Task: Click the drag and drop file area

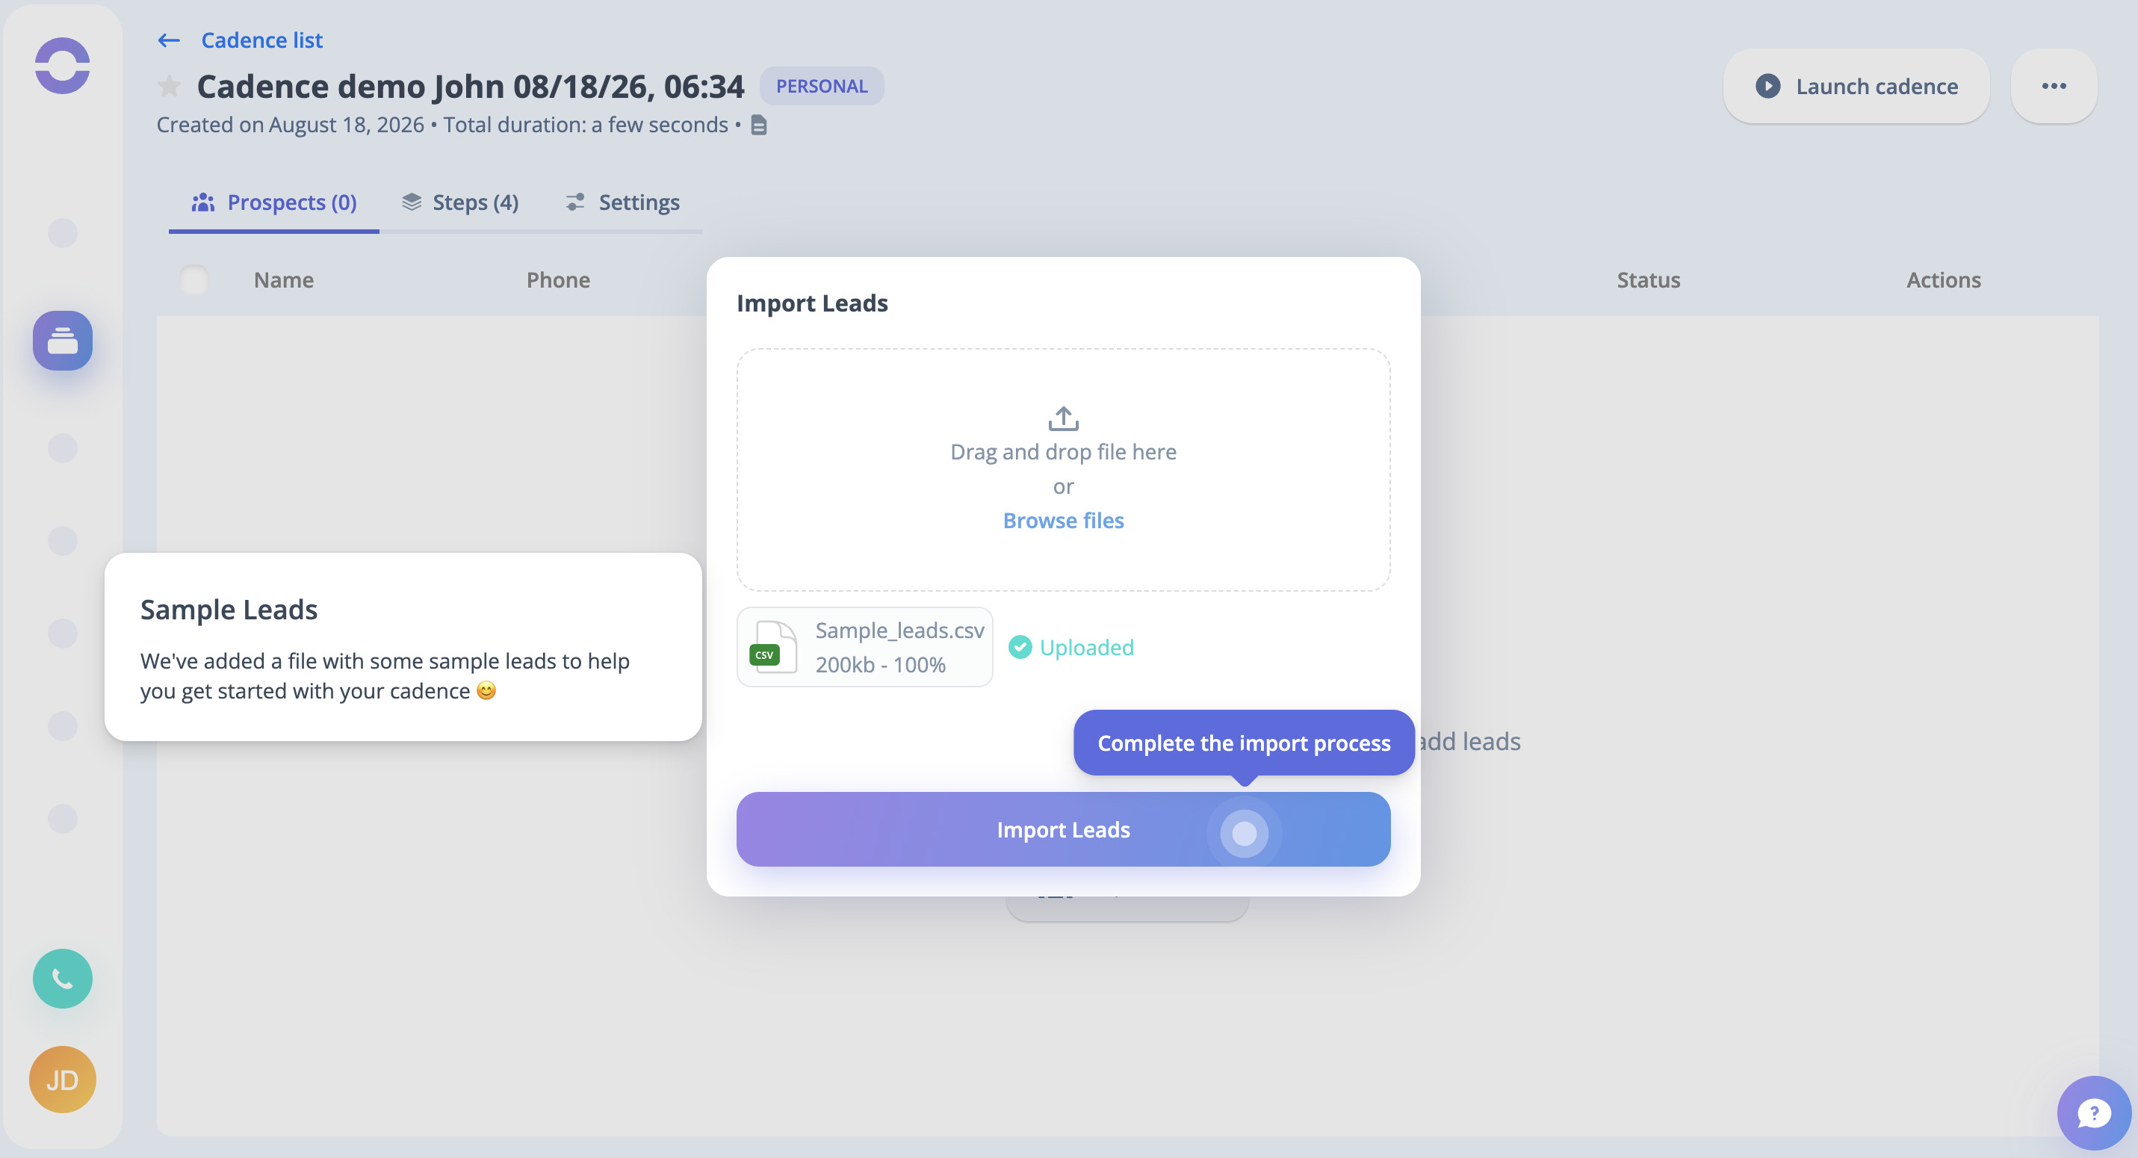Action: 1063,470
